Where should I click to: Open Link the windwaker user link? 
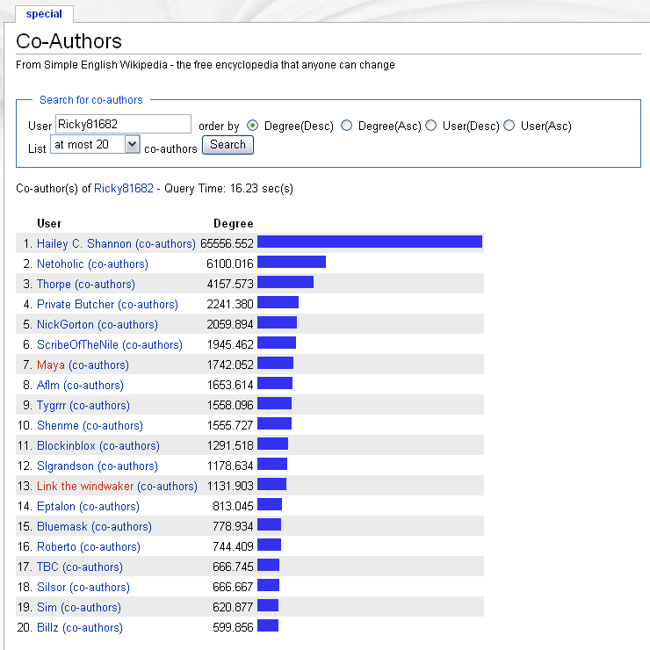click(x=85, y=486)
